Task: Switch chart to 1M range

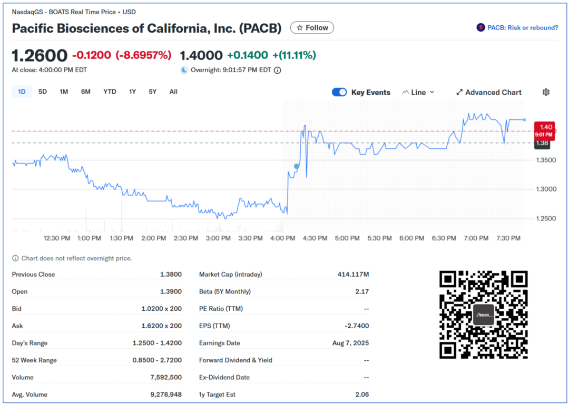Action: click(x=64, y=92)
